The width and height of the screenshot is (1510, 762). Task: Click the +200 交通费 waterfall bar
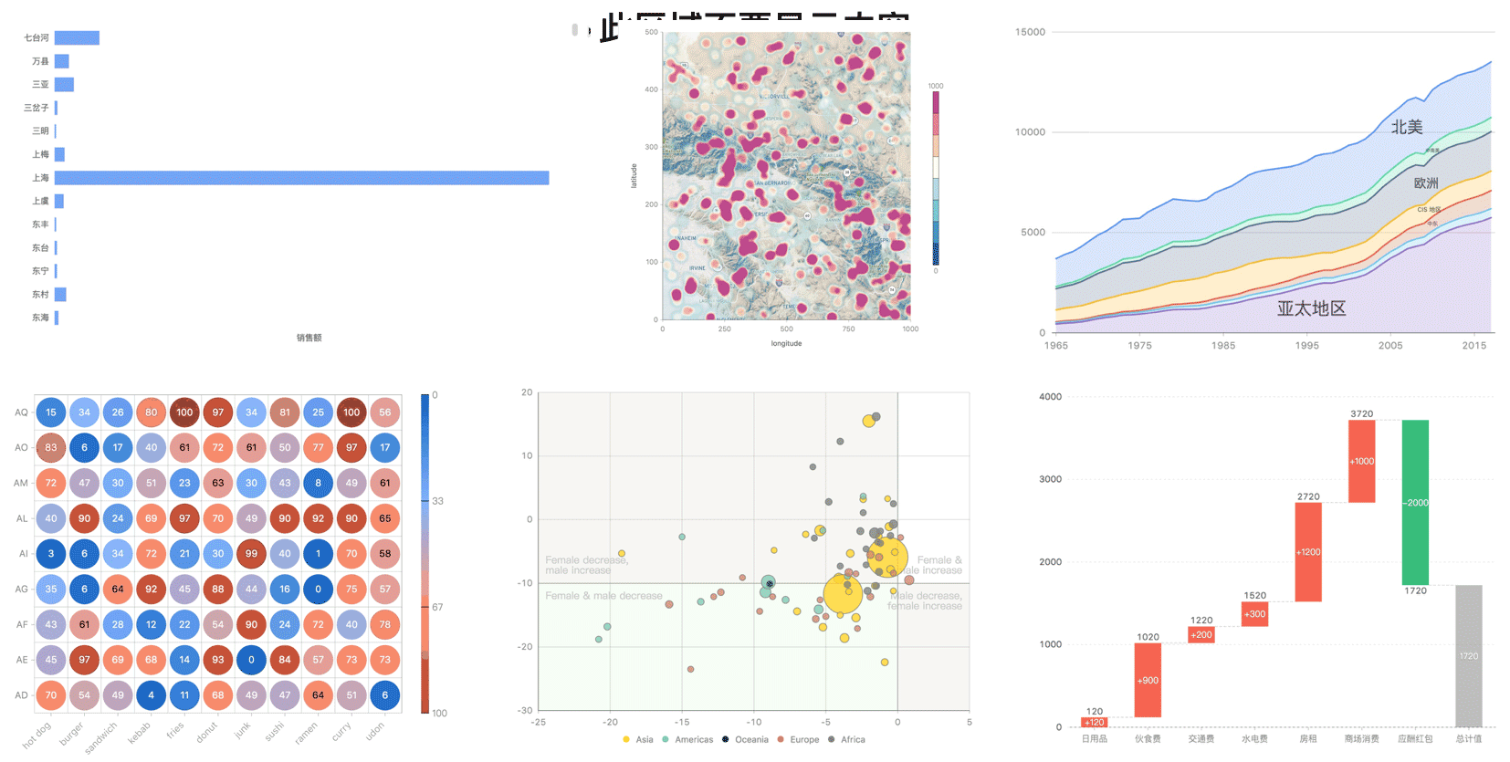(1201, 634)
